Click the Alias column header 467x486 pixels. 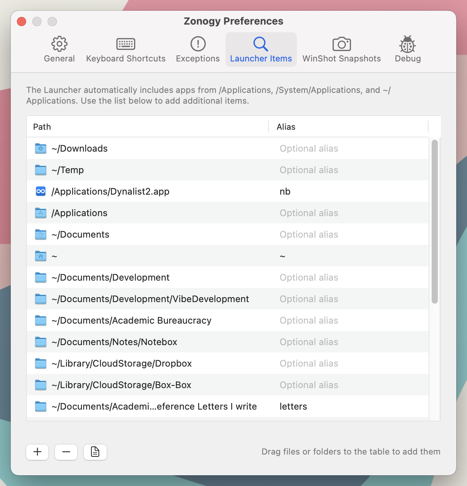(348, 127)
